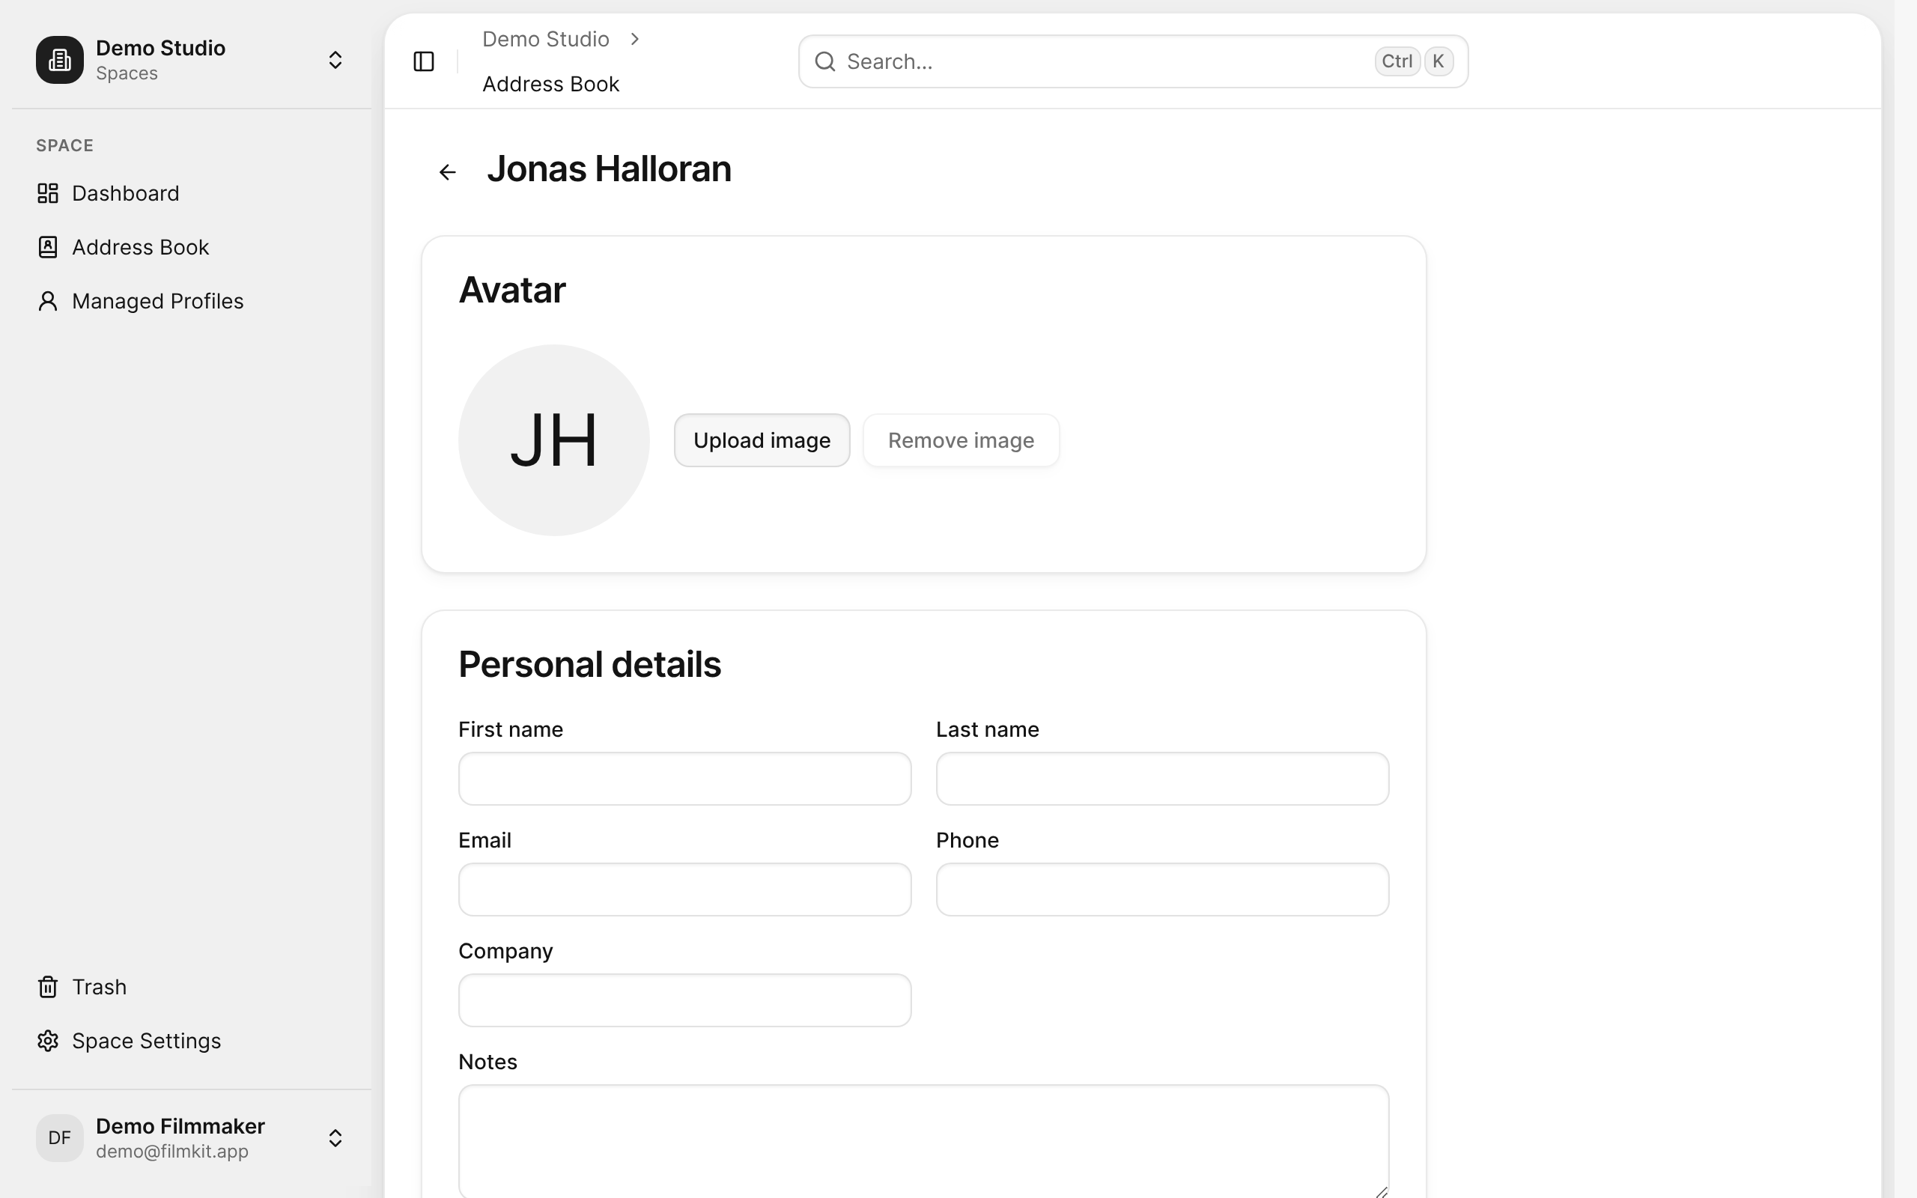
Task: Focus the First name field
Action: click(684, 778)
